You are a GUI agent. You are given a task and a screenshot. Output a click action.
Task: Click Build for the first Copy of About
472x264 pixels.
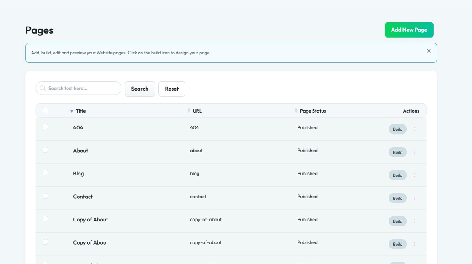click(397, 221)
